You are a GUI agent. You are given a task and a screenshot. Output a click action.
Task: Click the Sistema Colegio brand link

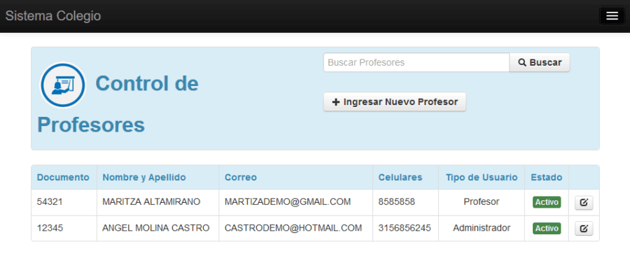53,16
